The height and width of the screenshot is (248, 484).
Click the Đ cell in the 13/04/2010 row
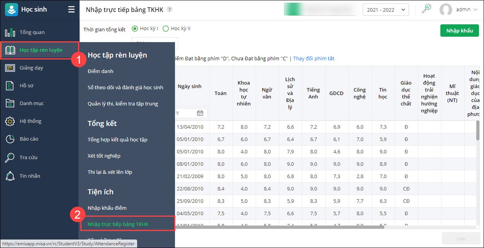406,127
